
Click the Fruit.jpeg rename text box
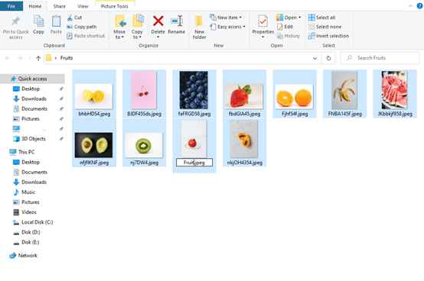[x=194, y=163]
